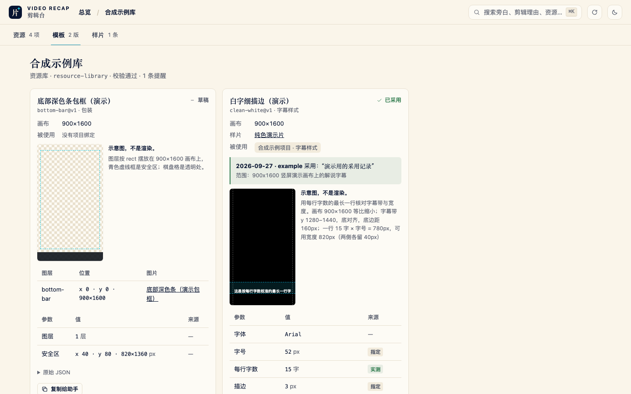631x394 pixels.
Task: Select the 模板 tab
Action: [x=66, y=35]
